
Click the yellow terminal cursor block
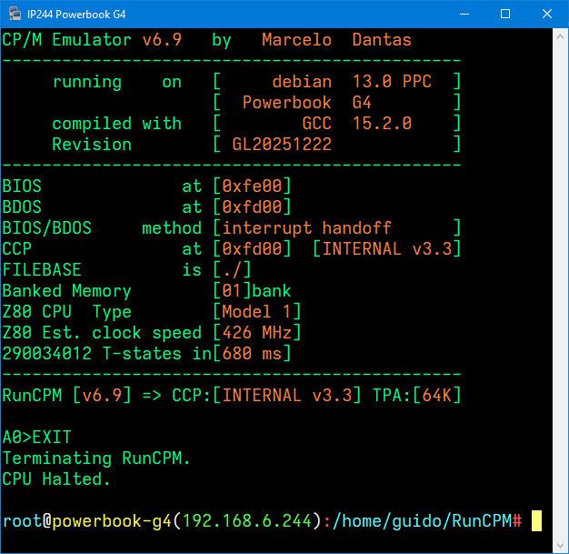536,520
